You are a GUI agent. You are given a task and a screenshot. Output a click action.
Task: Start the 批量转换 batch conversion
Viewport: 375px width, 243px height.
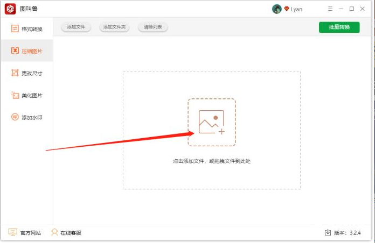point(339,27)
